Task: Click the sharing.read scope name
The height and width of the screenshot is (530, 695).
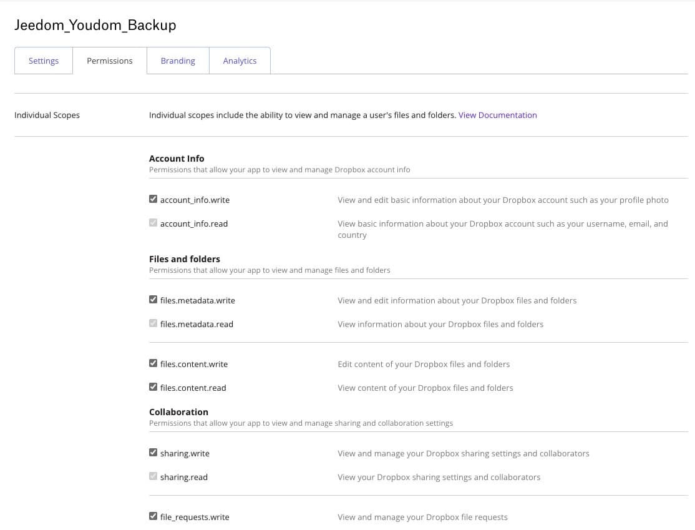Action: pyautogui.click(x=184, y=477)
